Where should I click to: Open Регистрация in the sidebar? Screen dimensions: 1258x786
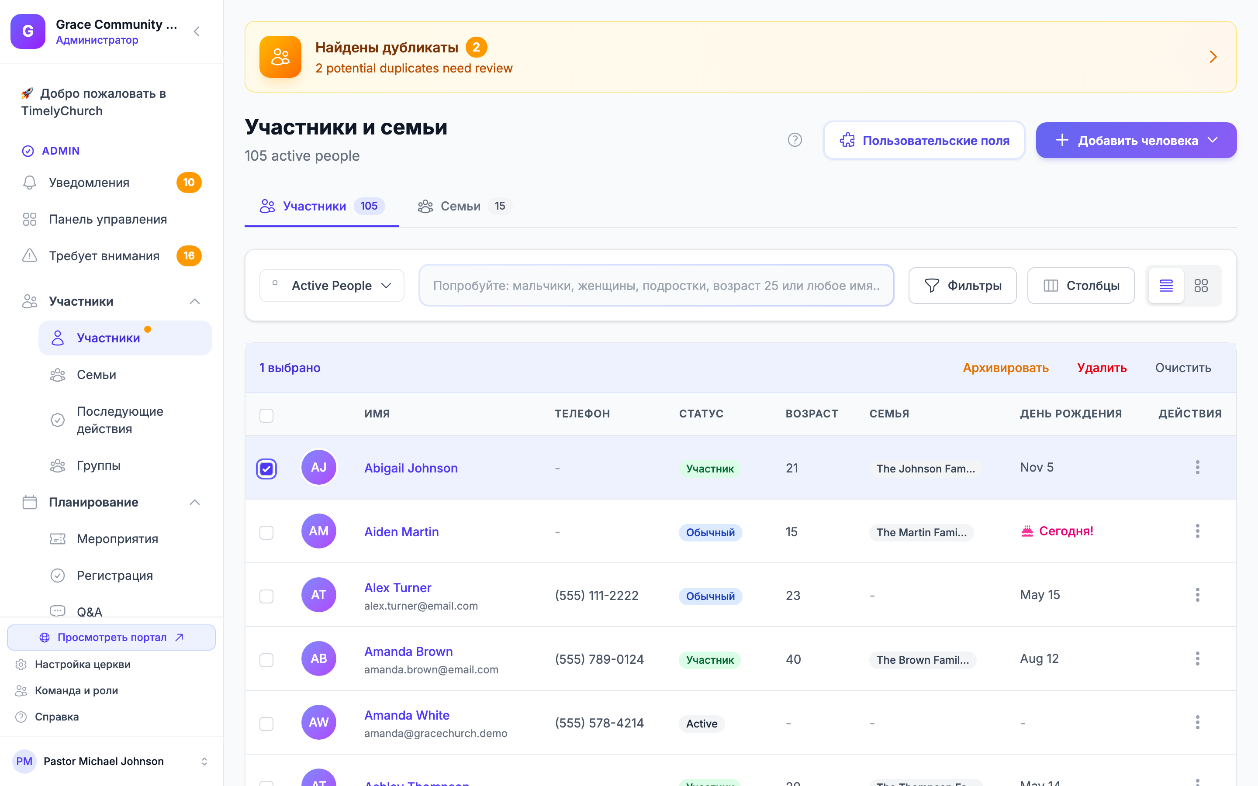[x=125, y=576]
